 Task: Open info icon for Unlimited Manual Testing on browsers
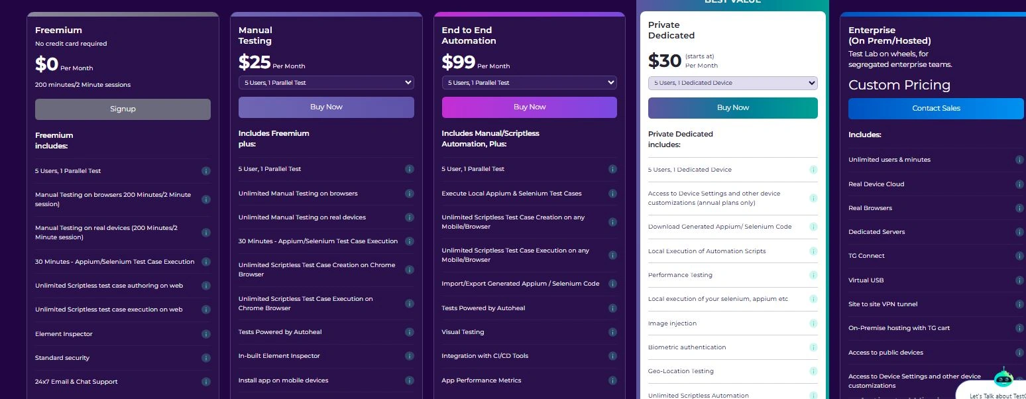point(409,194)
